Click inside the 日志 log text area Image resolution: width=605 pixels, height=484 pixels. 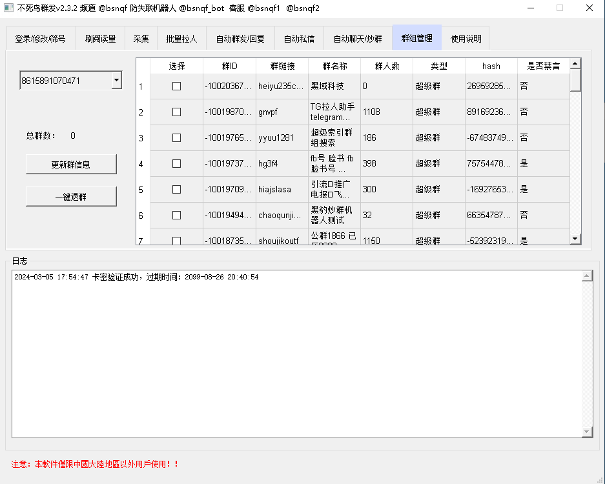tap(297, 355)
